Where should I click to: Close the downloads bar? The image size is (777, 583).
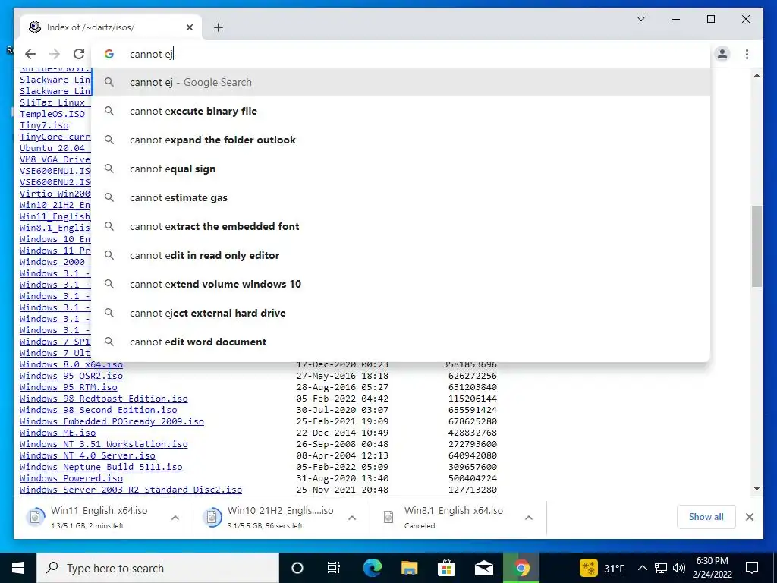tap(749, 517)
